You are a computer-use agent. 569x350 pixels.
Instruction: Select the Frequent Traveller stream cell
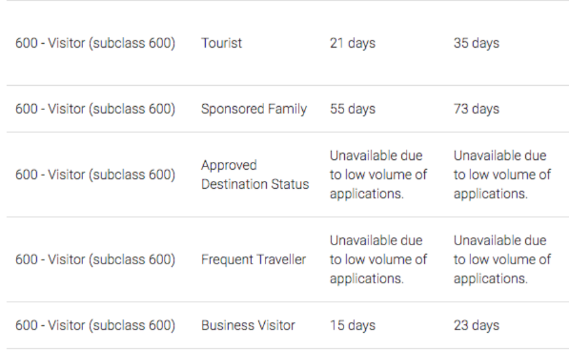(x=253, y=259)
